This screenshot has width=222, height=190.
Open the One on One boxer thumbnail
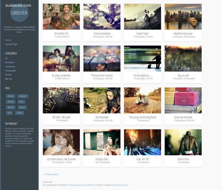click(183, 142)
